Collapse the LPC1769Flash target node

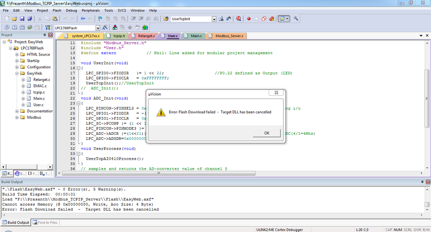click(10, 48)
